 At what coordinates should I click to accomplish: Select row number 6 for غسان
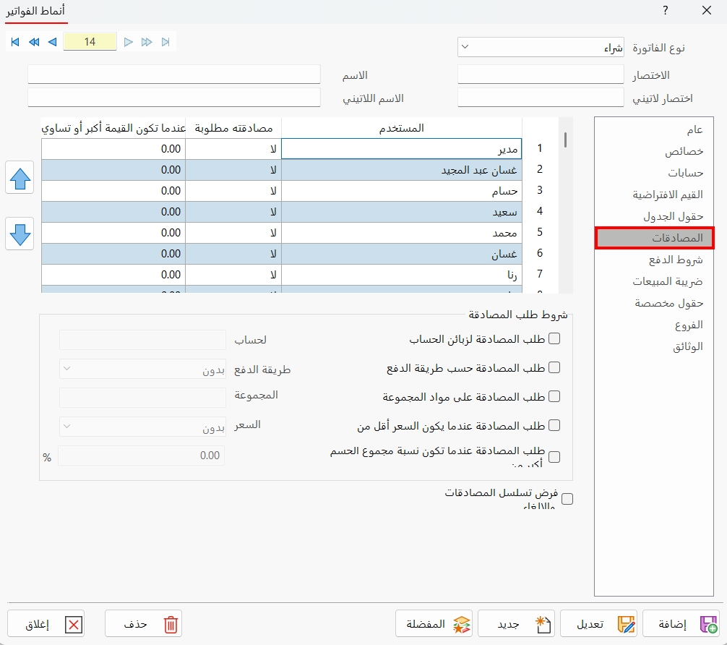coord(540,253)
